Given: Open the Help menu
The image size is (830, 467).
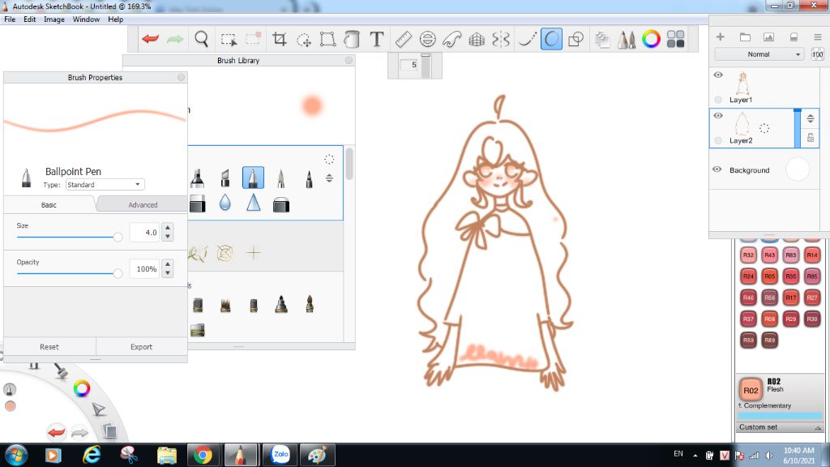Looking at the screenshot, I should [115, 19].
